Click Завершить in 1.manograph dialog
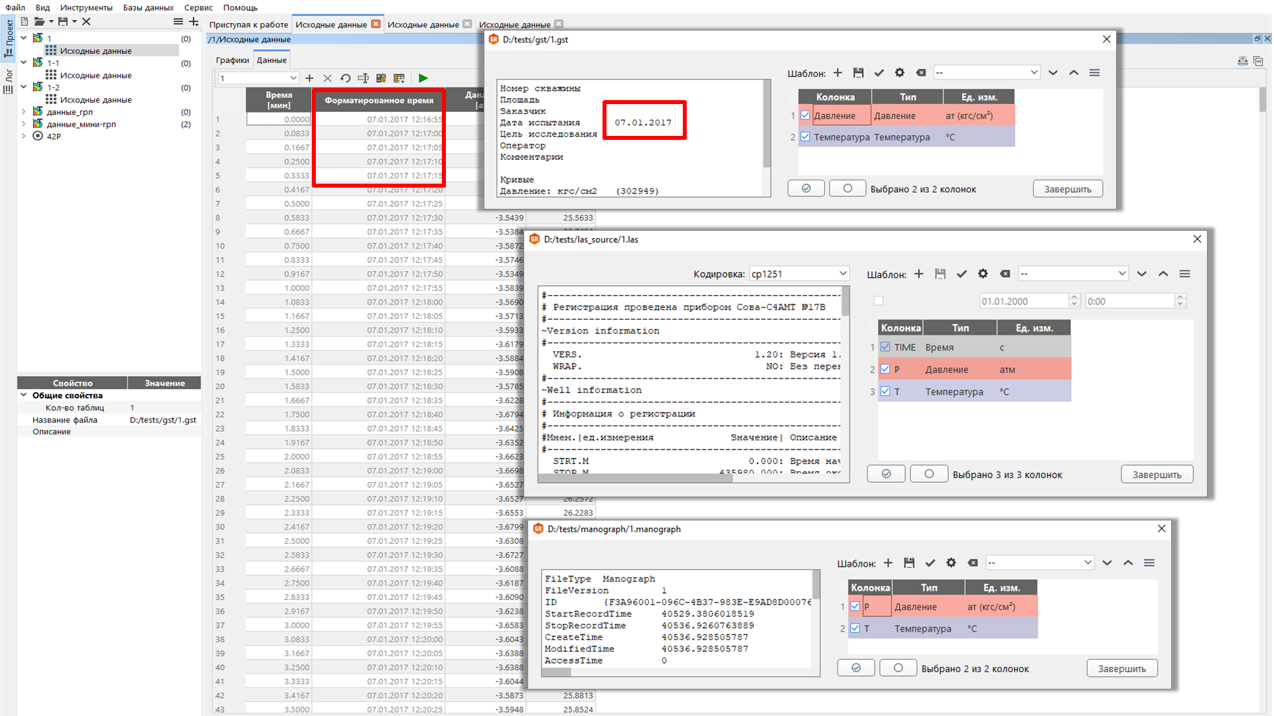The image size is (1274, 716). [1121, 669]
